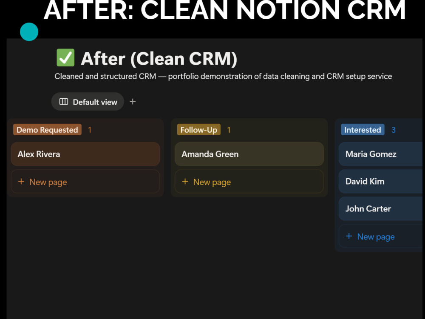425x319 pixels.
Task: Open the John Carter card
Action: click(380, 208)
